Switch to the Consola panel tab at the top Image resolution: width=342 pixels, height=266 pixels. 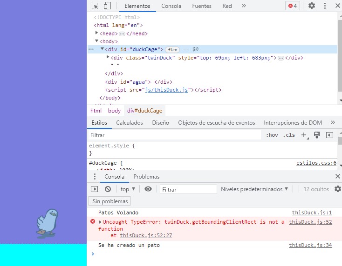point(171,6)
